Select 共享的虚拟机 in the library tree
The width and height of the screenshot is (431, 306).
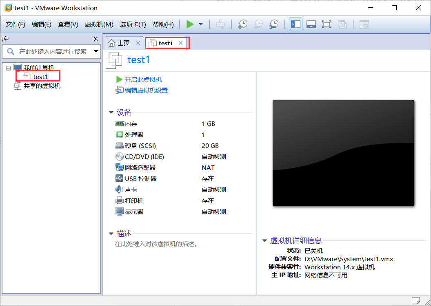pyautogui.click(x=42, y=86)
